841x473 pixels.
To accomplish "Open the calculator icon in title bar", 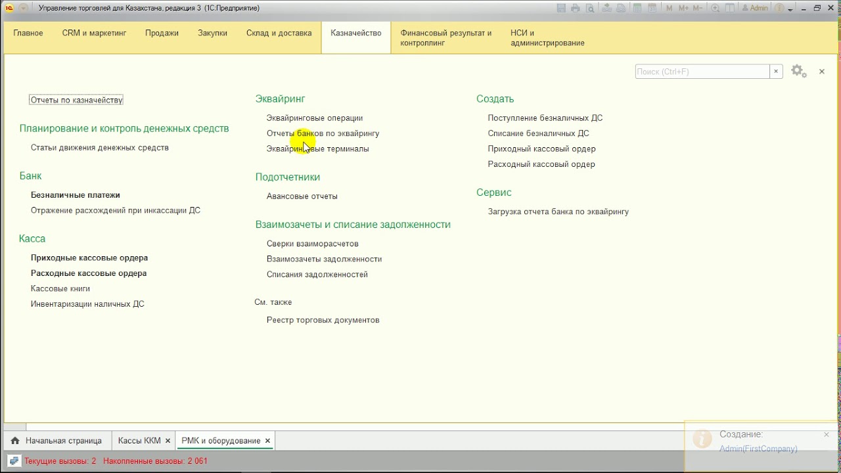I will click(x=637, y=9).
